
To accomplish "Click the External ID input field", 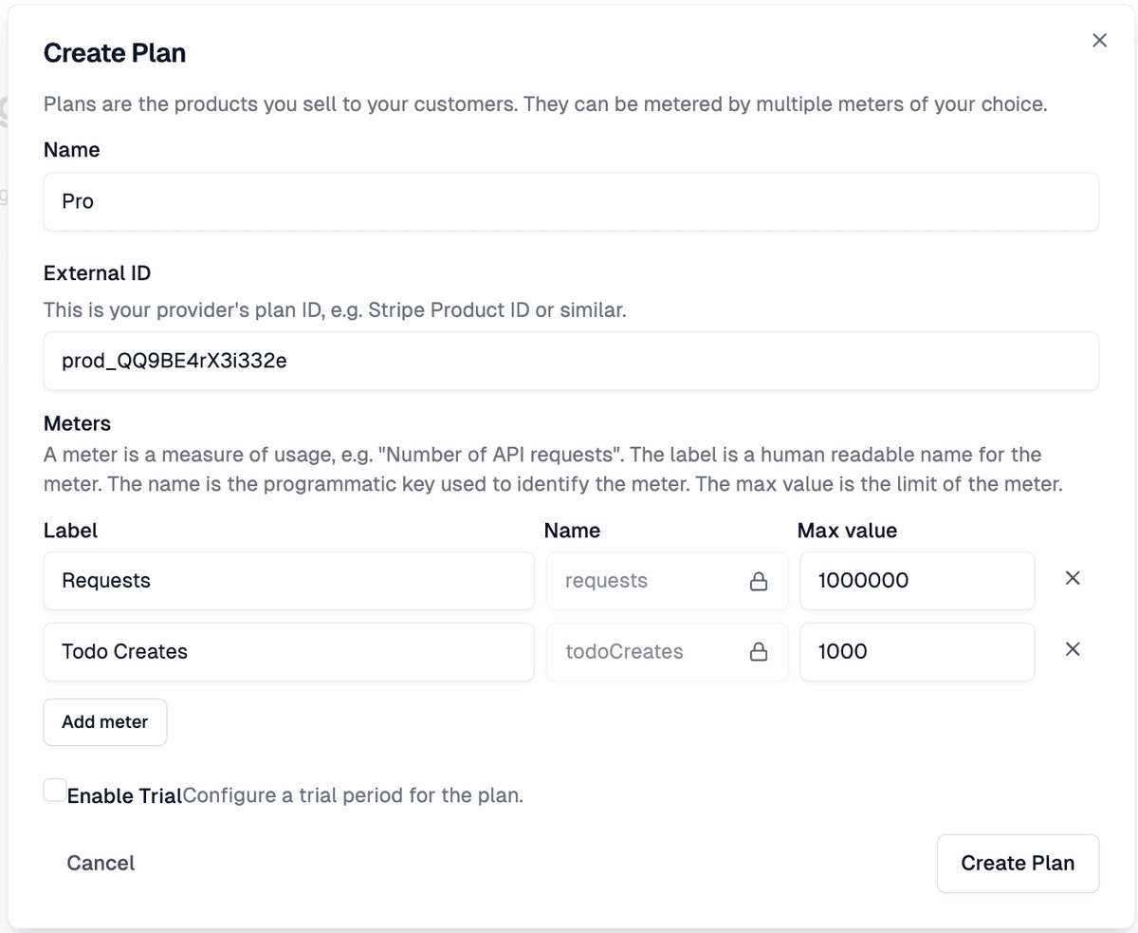I will click(569, 361).
